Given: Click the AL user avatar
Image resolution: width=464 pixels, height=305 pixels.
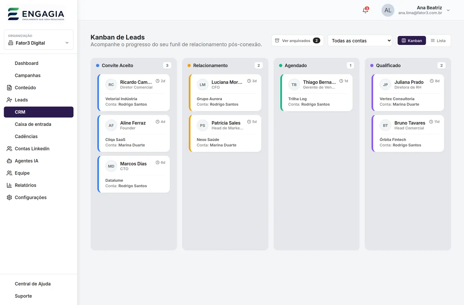Looking at the screenshot, I should coord(388,10).
